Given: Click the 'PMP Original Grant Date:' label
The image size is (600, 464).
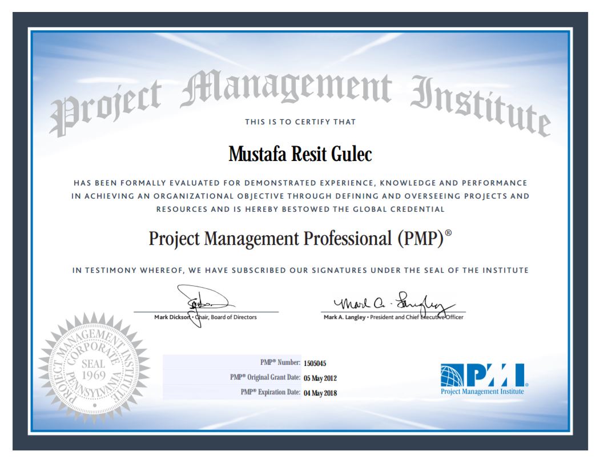Looking at the screenshot, I should [265, 377].
